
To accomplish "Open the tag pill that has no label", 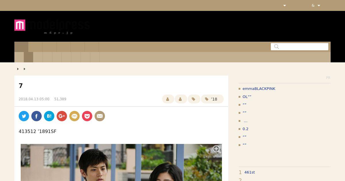I will [194, 99].
